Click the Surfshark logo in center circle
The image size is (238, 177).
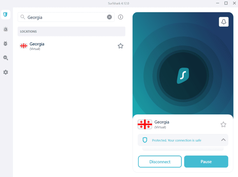183,76
